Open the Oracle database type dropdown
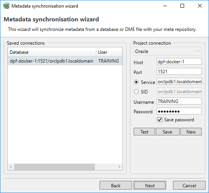This screenshot has width=209, height=193. point(167,51)
